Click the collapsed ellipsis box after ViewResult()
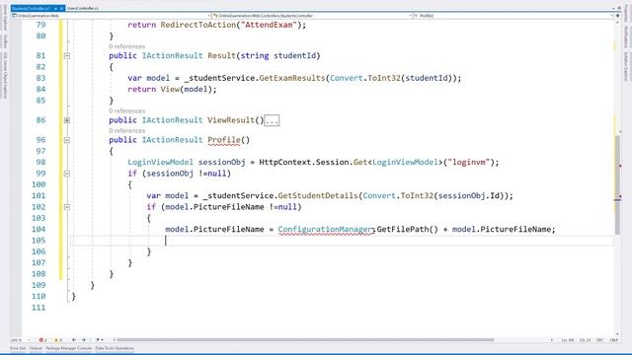This screenshot has height=355, width=632. click(x=272, y=120)
